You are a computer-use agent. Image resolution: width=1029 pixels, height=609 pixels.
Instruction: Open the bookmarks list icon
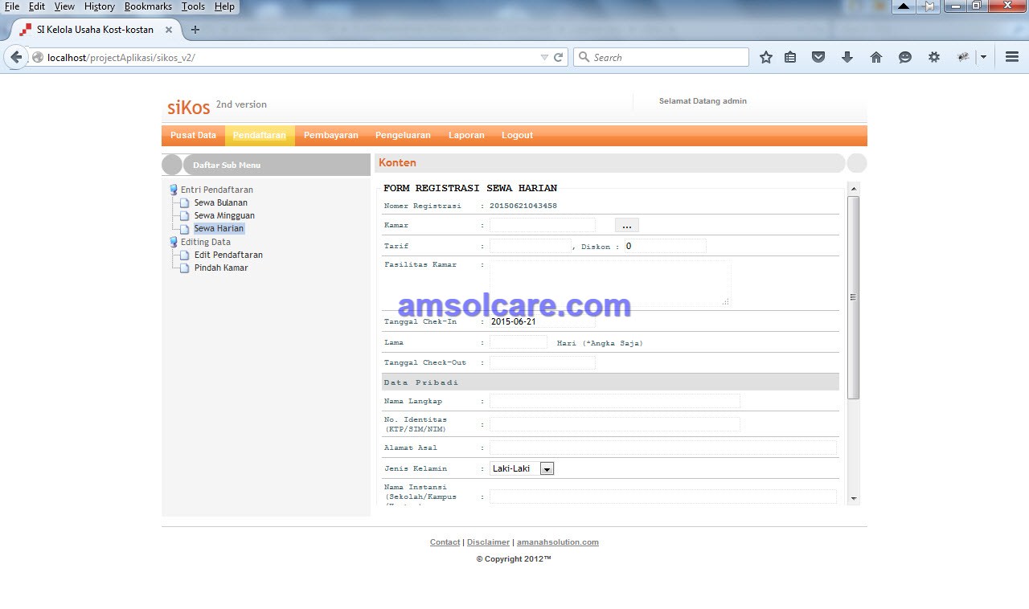[x=790, y=57]
